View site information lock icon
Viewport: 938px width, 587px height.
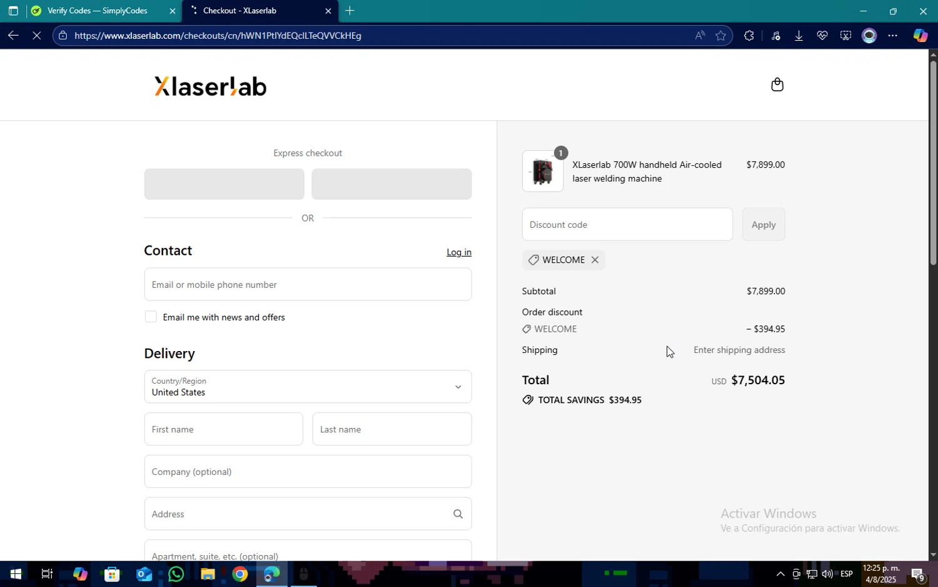(x=63, y=36)
